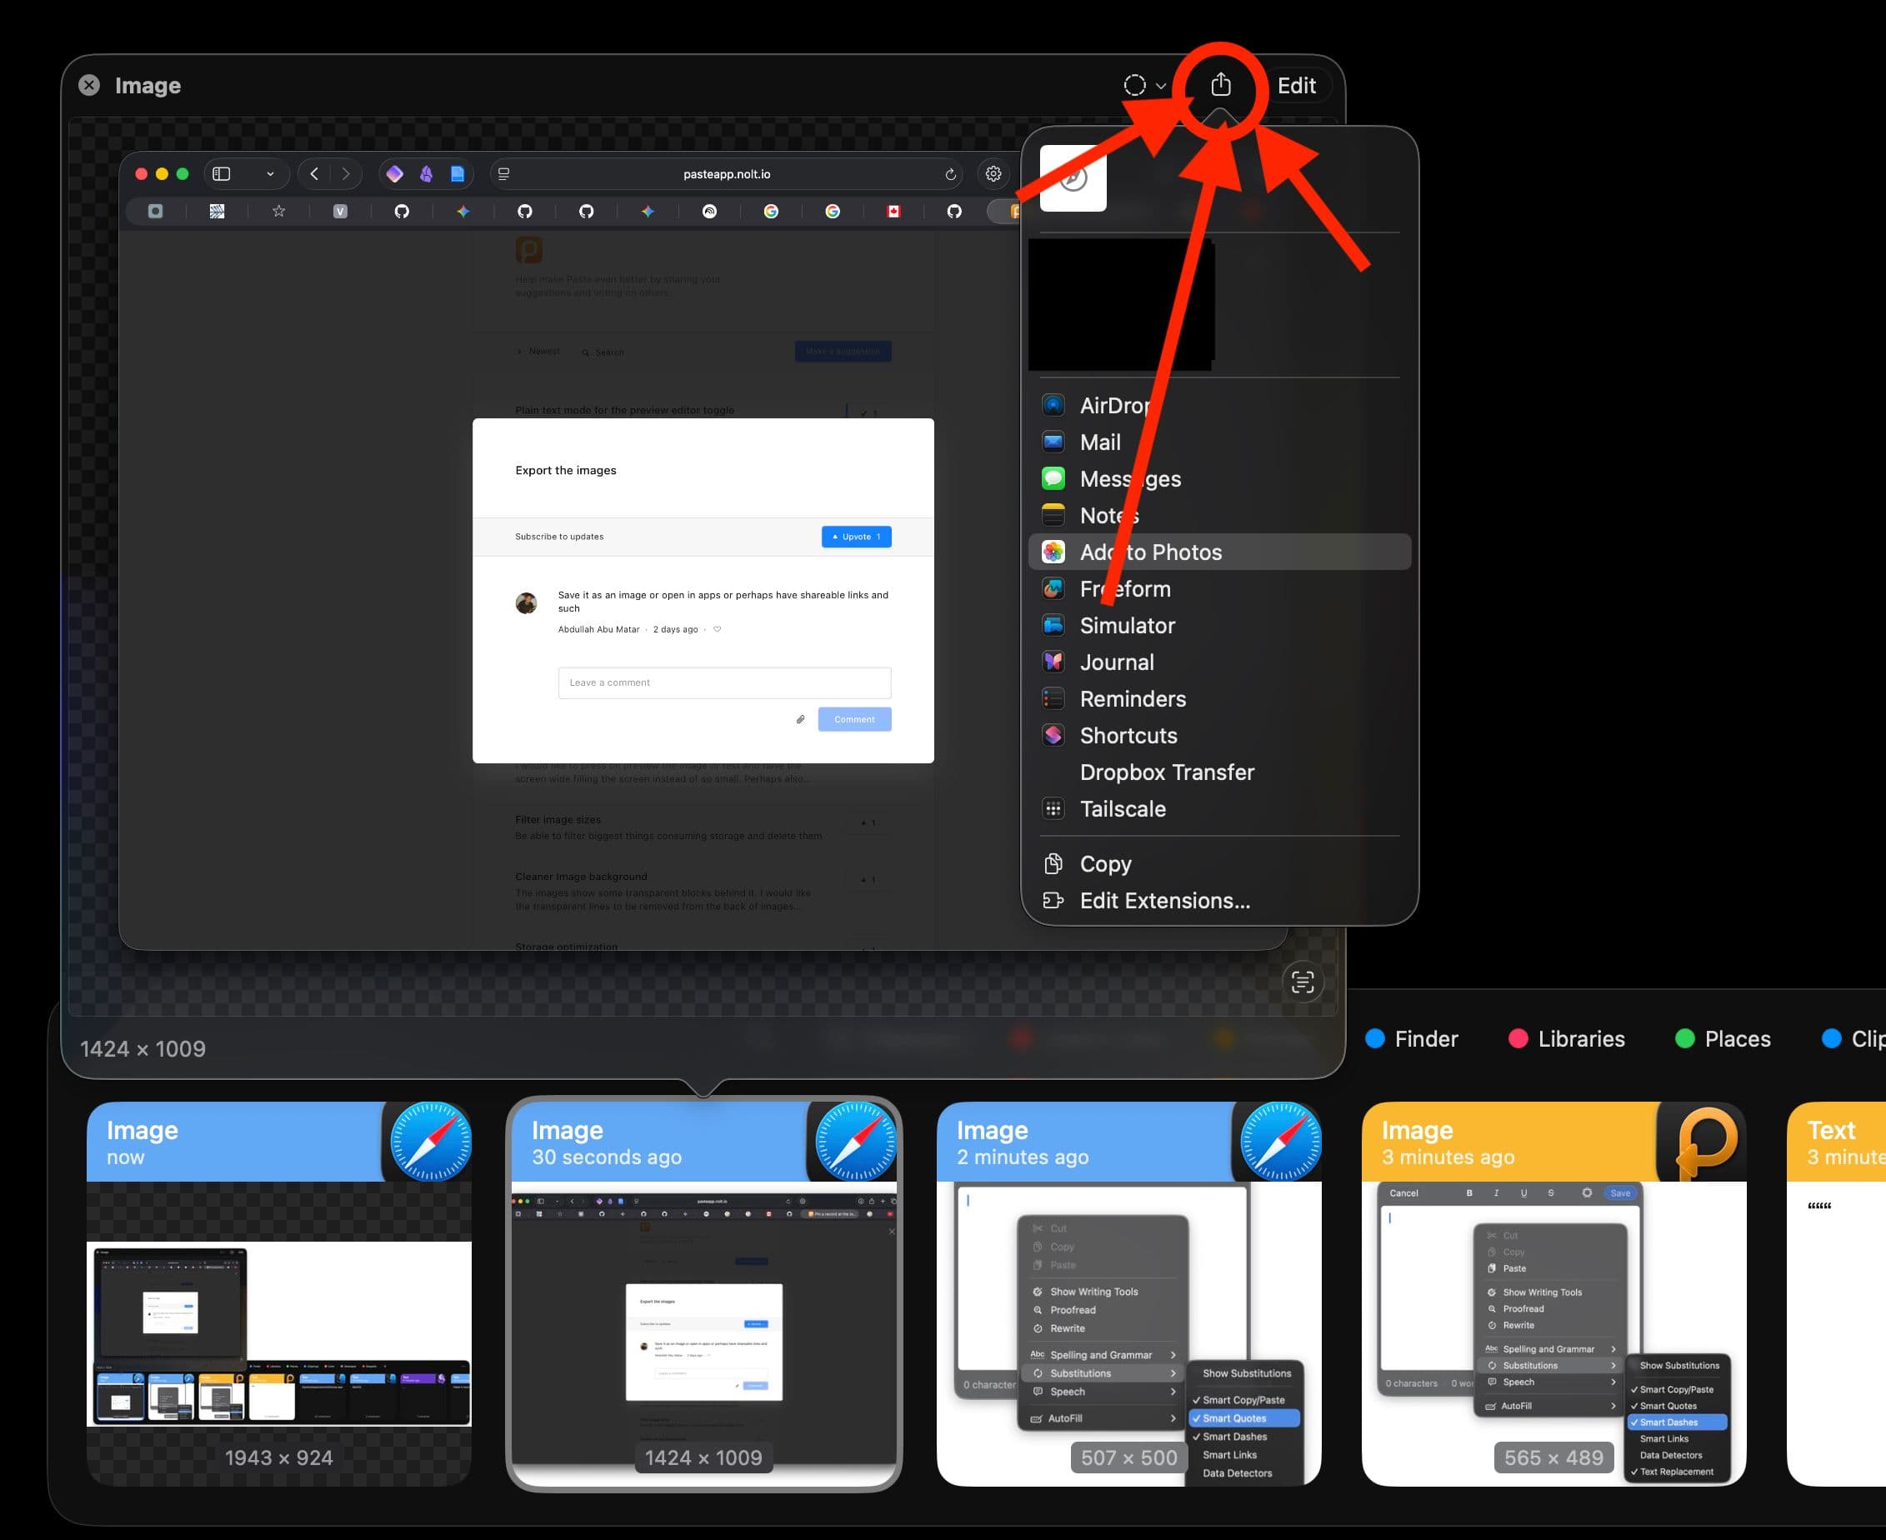This screenshot has height=1540, width=1886.
Task: Click Add to Photos
Action: 1220,552
